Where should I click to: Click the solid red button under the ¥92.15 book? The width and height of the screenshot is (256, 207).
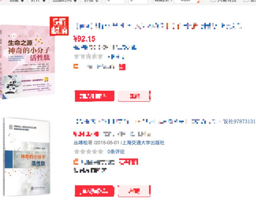click(x=95, y=96)
